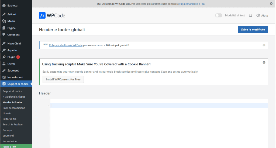Image resolution: width=276 pixels, height=148 pixels.
Task: Select Backups submenu entry
Action: click(7, 130)
